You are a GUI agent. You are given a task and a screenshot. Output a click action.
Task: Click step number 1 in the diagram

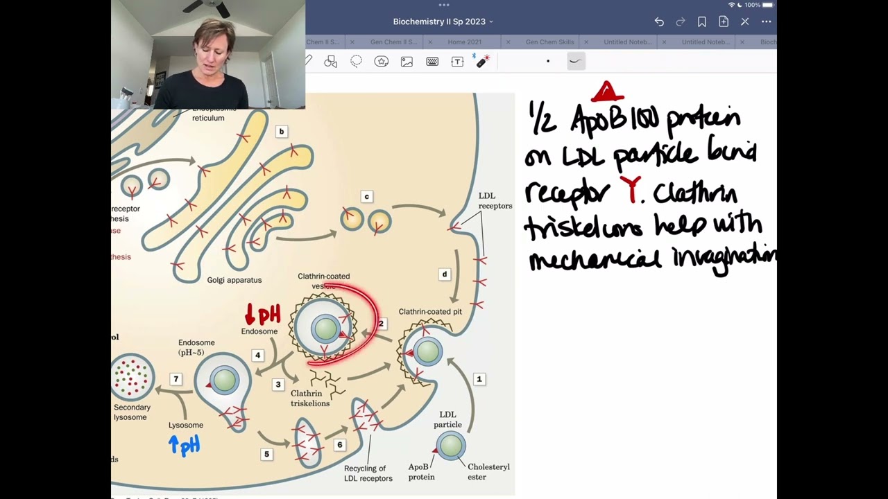(x=479, y=379)
